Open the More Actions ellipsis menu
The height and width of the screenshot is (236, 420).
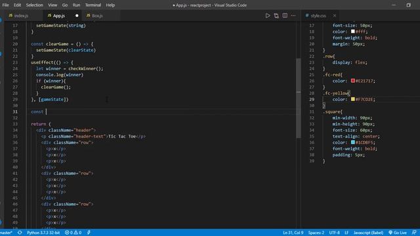click(293, 16)
